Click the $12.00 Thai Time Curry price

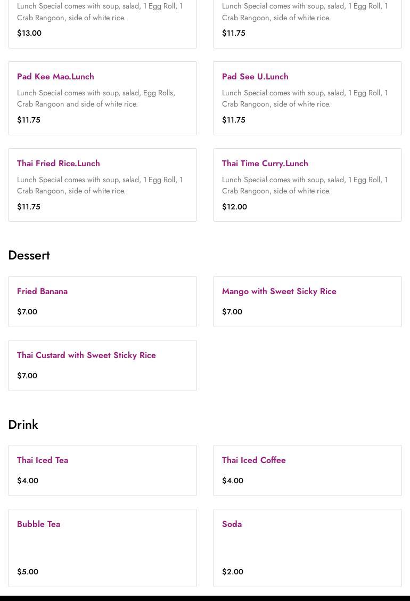pyautogui.click(x=234, y=207)
